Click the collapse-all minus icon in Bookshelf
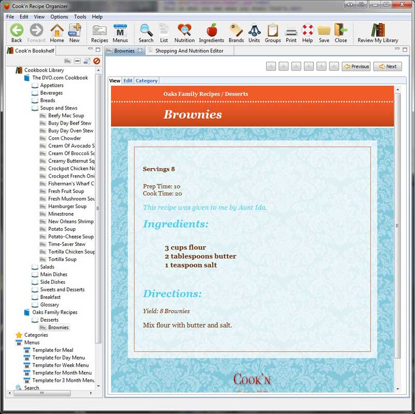Screen dimensions: 415x414 [77, 61]
